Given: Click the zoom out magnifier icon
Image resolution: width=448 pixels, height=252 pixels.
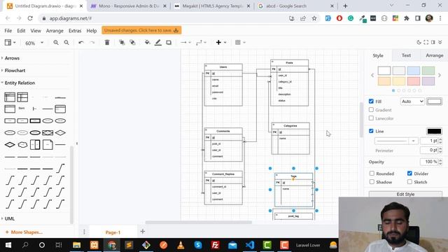Looking at the screenshot, I should [66, 42].
